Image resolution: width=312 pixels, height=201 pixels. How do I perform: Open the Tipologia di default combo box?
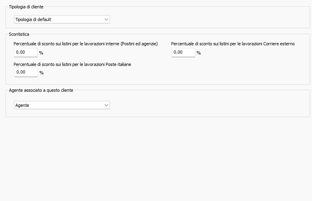(62, 19)
